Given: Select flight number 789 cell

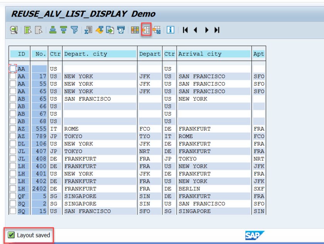Looking at the screenshot, I should tap(41, 136).
